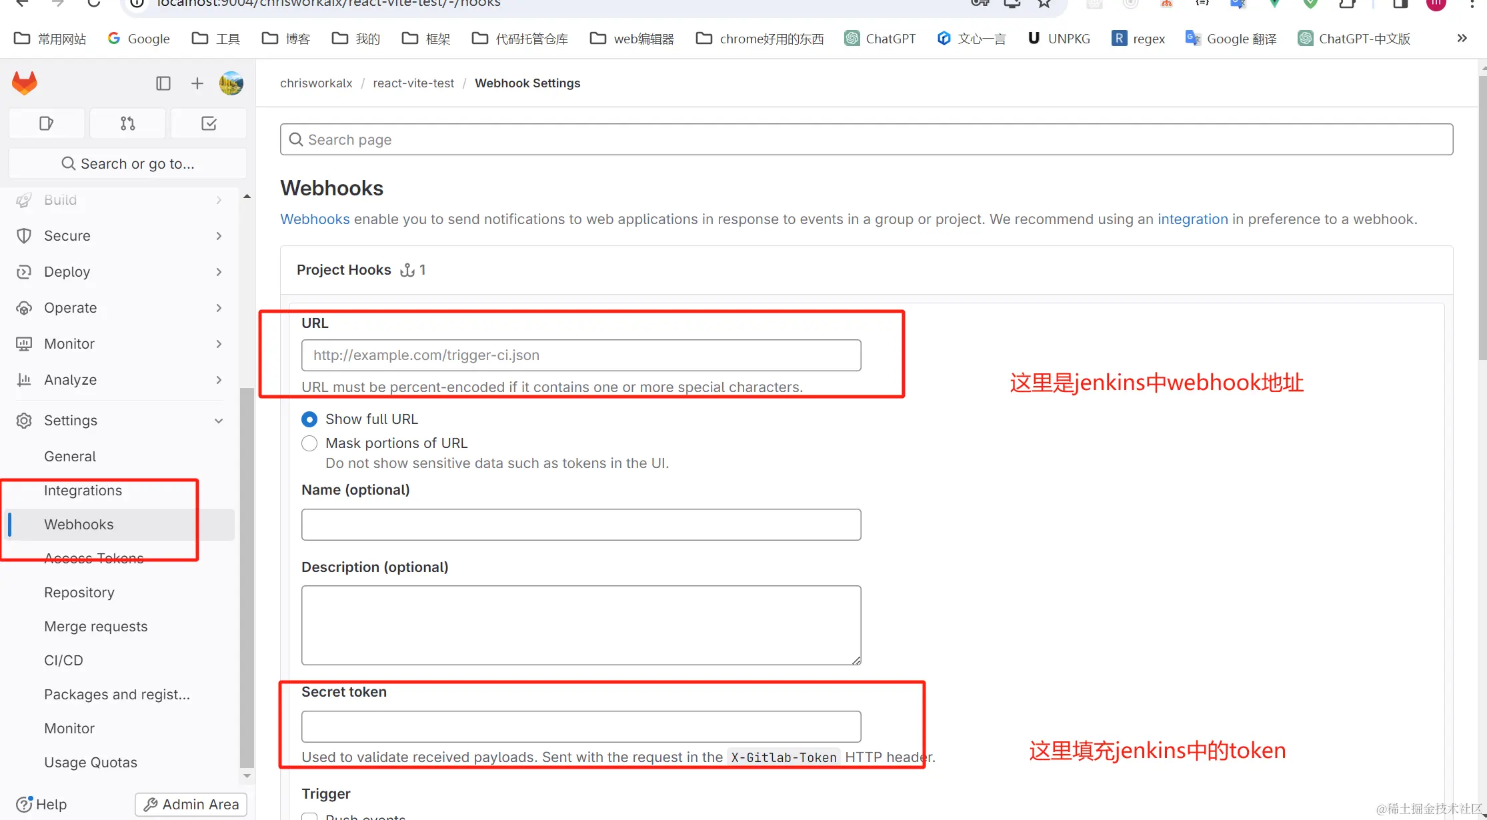Open CI/CD settings page
The height and width of the screenshot is (820, 1487).
63,661
